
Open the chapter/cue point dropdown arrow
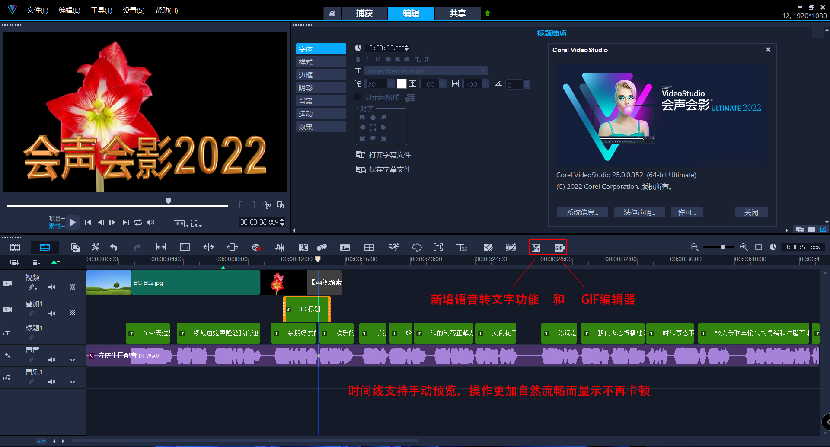coord(58,262)
